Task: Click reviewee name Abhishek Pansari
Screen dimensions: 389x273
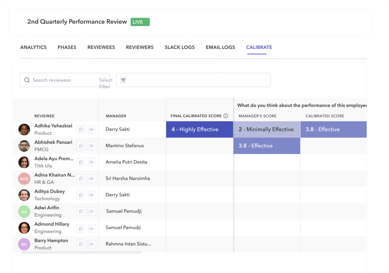Action: [53, 142]
